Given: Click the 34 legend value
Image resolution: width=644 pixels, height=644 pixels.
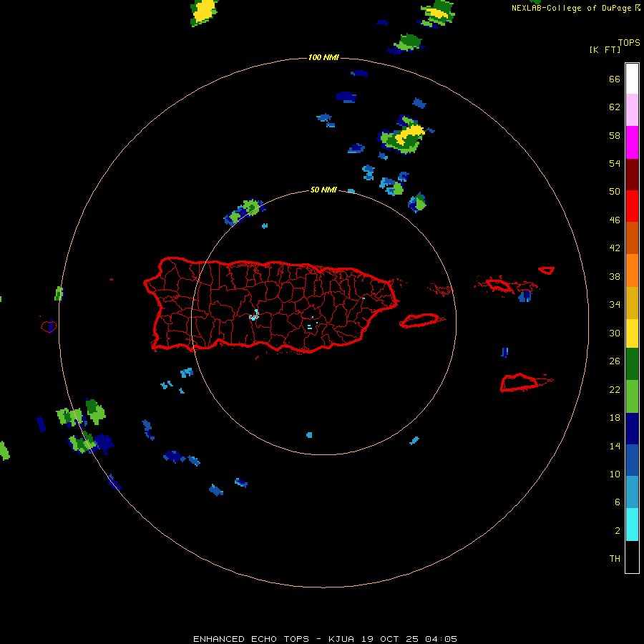Looking at the screenshot, I should pos(615,305).
